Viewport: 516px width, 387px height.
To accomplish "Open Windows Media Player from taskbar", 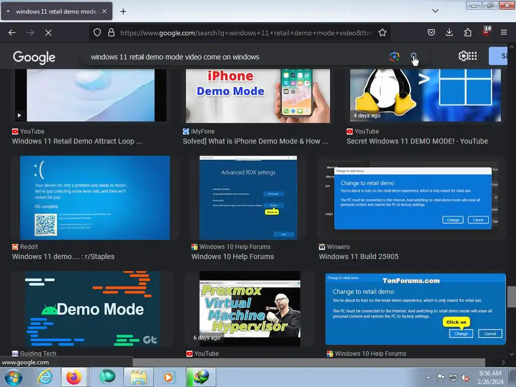I will pyautogui.click(x=169, y=377).
